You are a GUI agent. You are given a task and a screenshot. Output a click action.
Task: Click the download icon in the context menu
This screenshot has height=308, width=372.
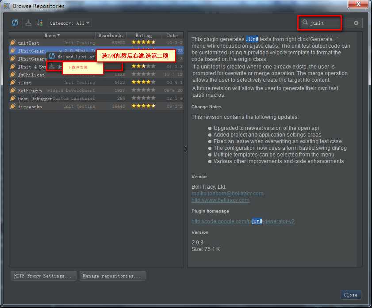pos(51,67)
